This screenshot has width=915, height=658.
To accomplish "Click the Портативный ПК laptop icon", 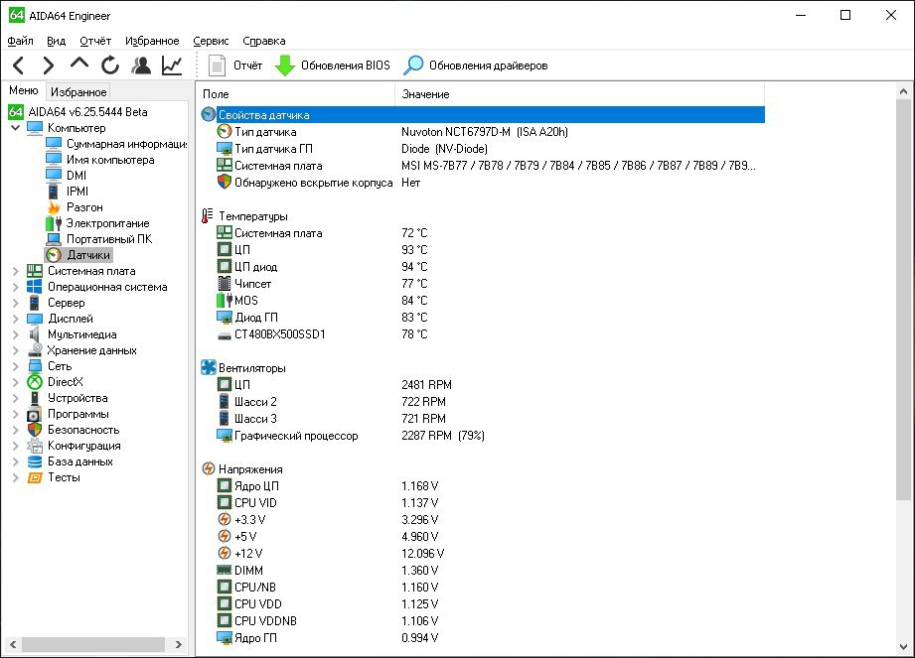I will [54, 239].
